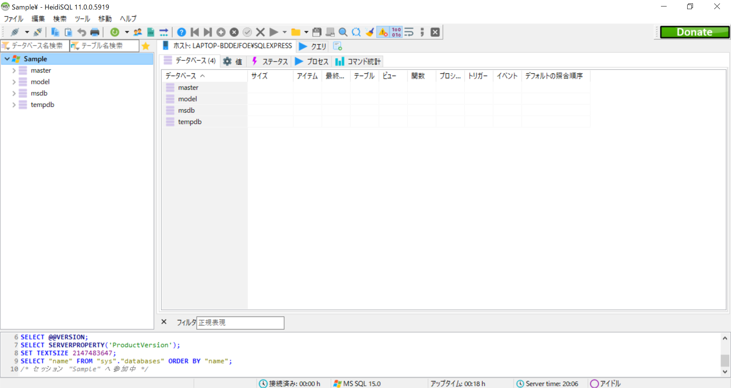Open the 移動 menu
This screenshot has width=731, height=388.
click(105, 19)
